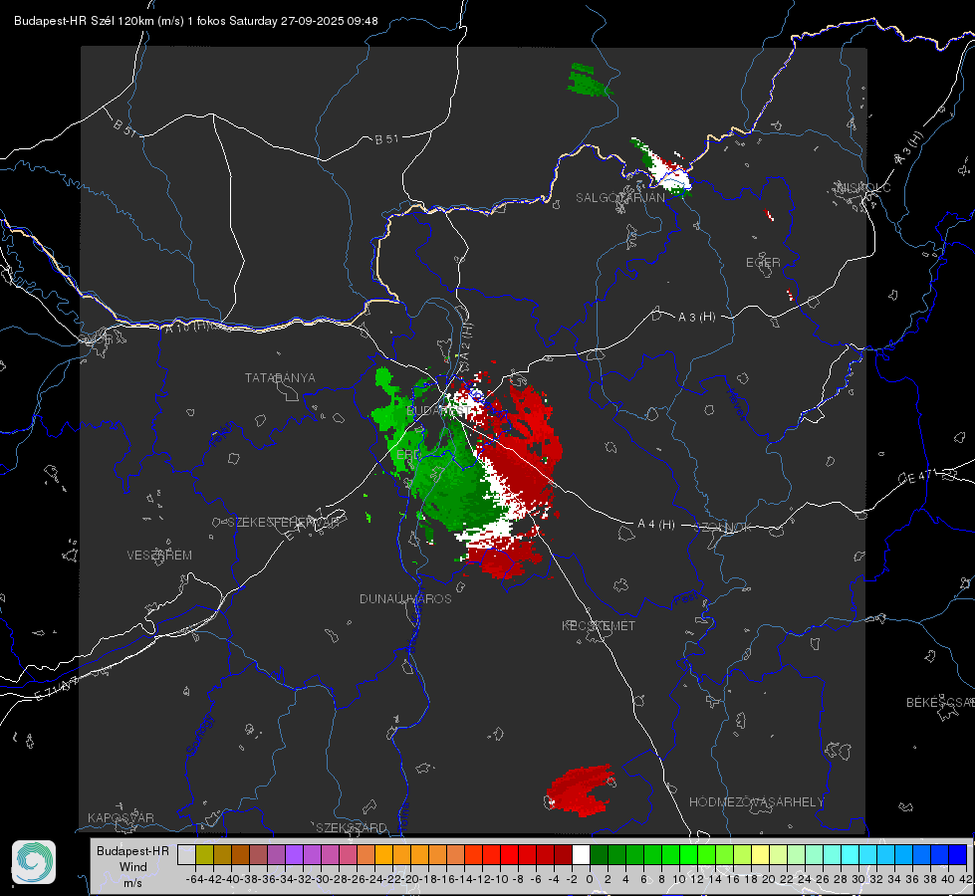The width and height of the screenshot is (975, 896).
Task: Click the HODMEZOVASARHELY city label
Action: pyautogui.click(x=756, y=802)
